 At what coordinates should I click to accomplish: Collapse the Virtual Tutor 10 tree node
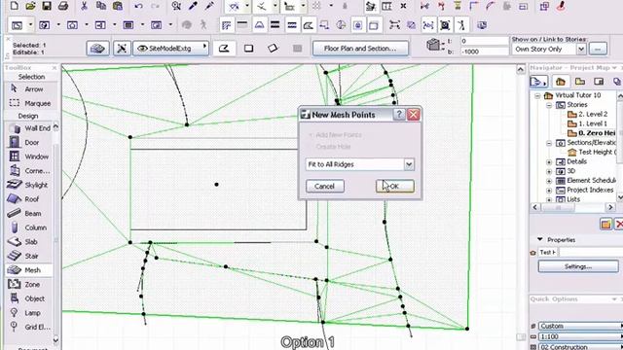click(537, 95)
